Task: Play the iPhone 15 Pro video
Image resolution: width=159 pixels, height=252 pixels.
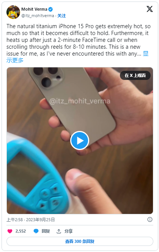Action: point(80,140)
